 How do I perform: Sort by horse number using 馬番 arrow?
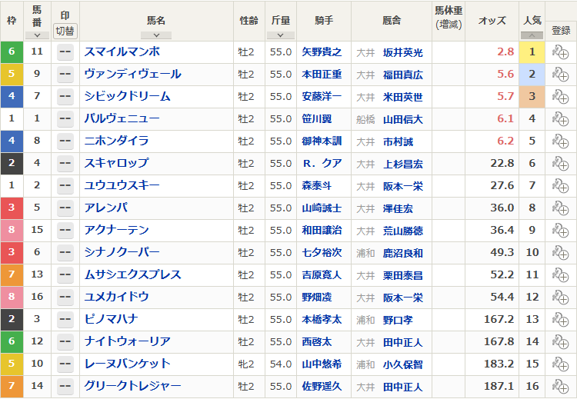(x=37, y=35)
